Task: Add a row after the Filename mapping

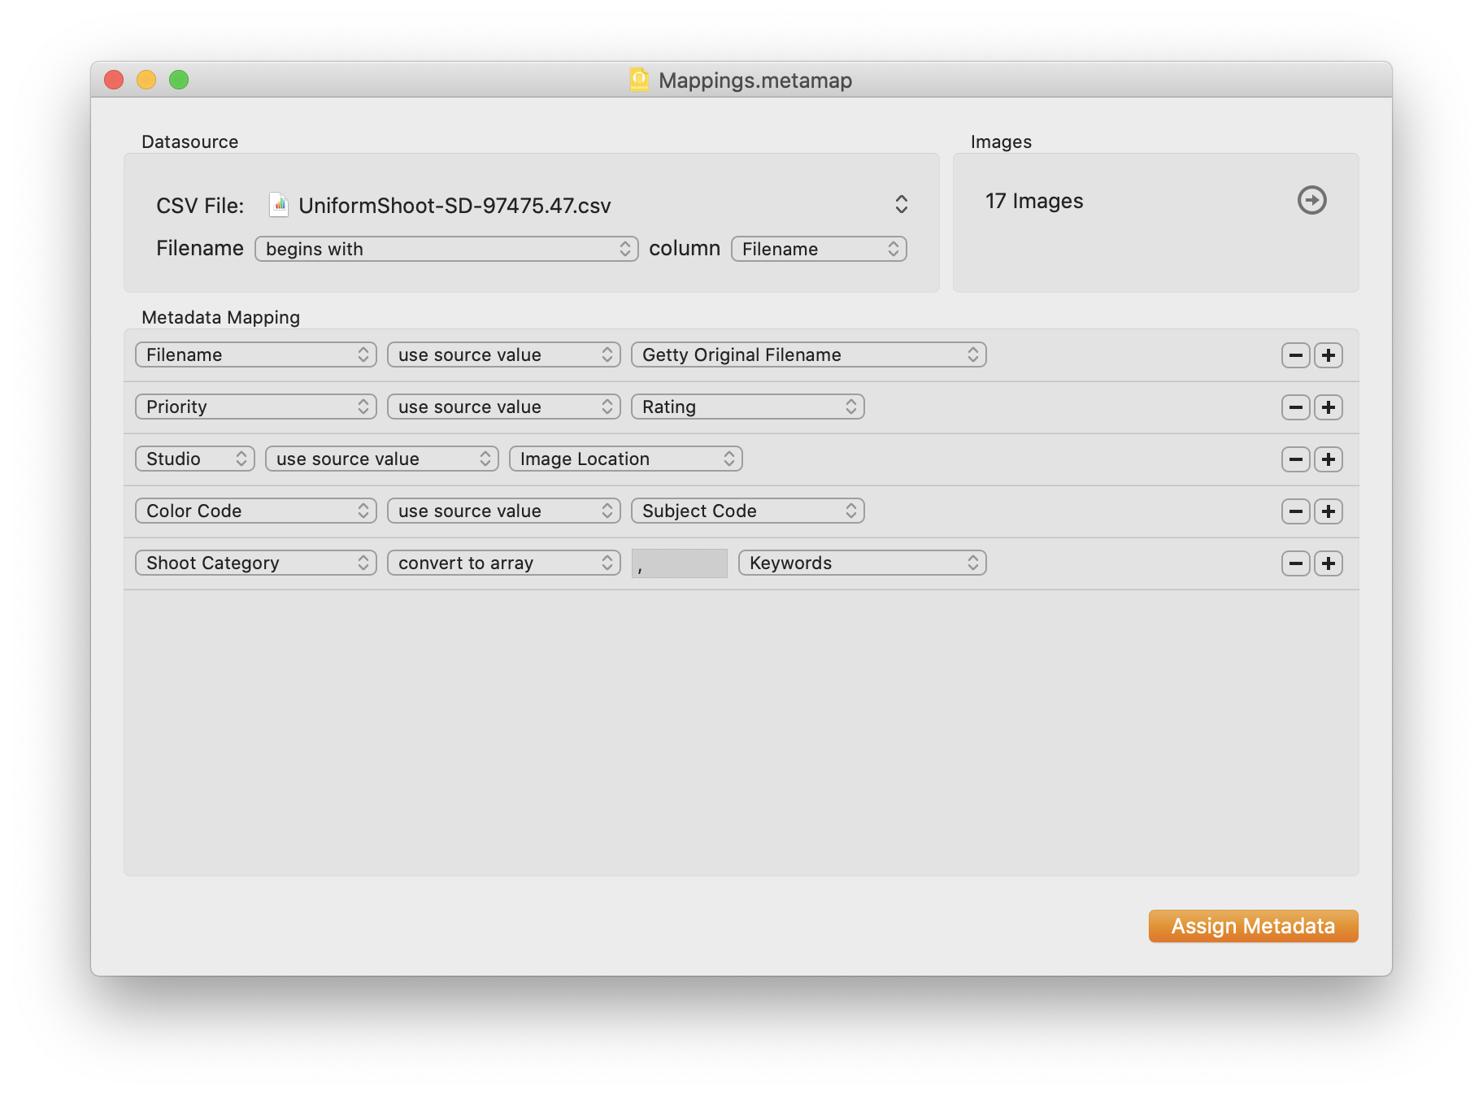Action: 1329,355
